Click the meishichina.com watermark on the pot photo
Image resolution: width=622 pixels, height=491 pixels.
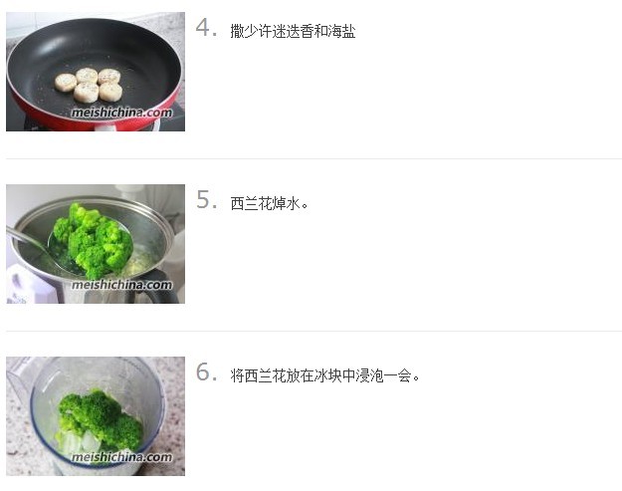click(121, 285)
